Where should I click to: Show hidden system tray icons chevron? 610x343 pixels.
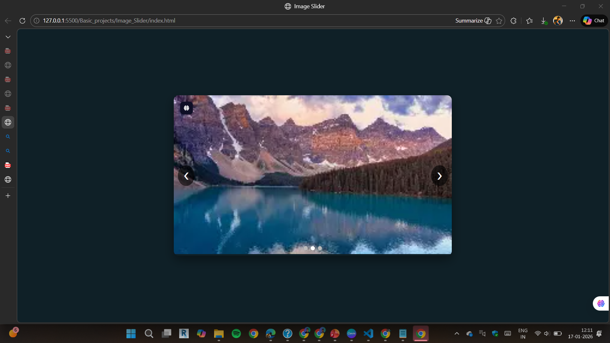[x=457, y=333]
